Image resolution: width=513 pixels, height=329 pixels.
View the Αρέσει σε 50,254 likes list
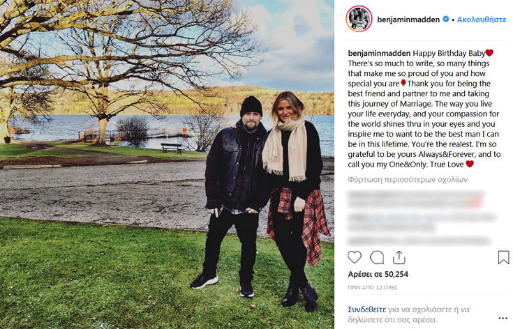pyautogui.click(x=378, y=274)
